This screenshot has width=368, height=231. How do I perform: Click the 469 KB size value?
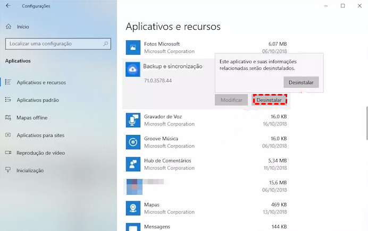pos(279,204)
